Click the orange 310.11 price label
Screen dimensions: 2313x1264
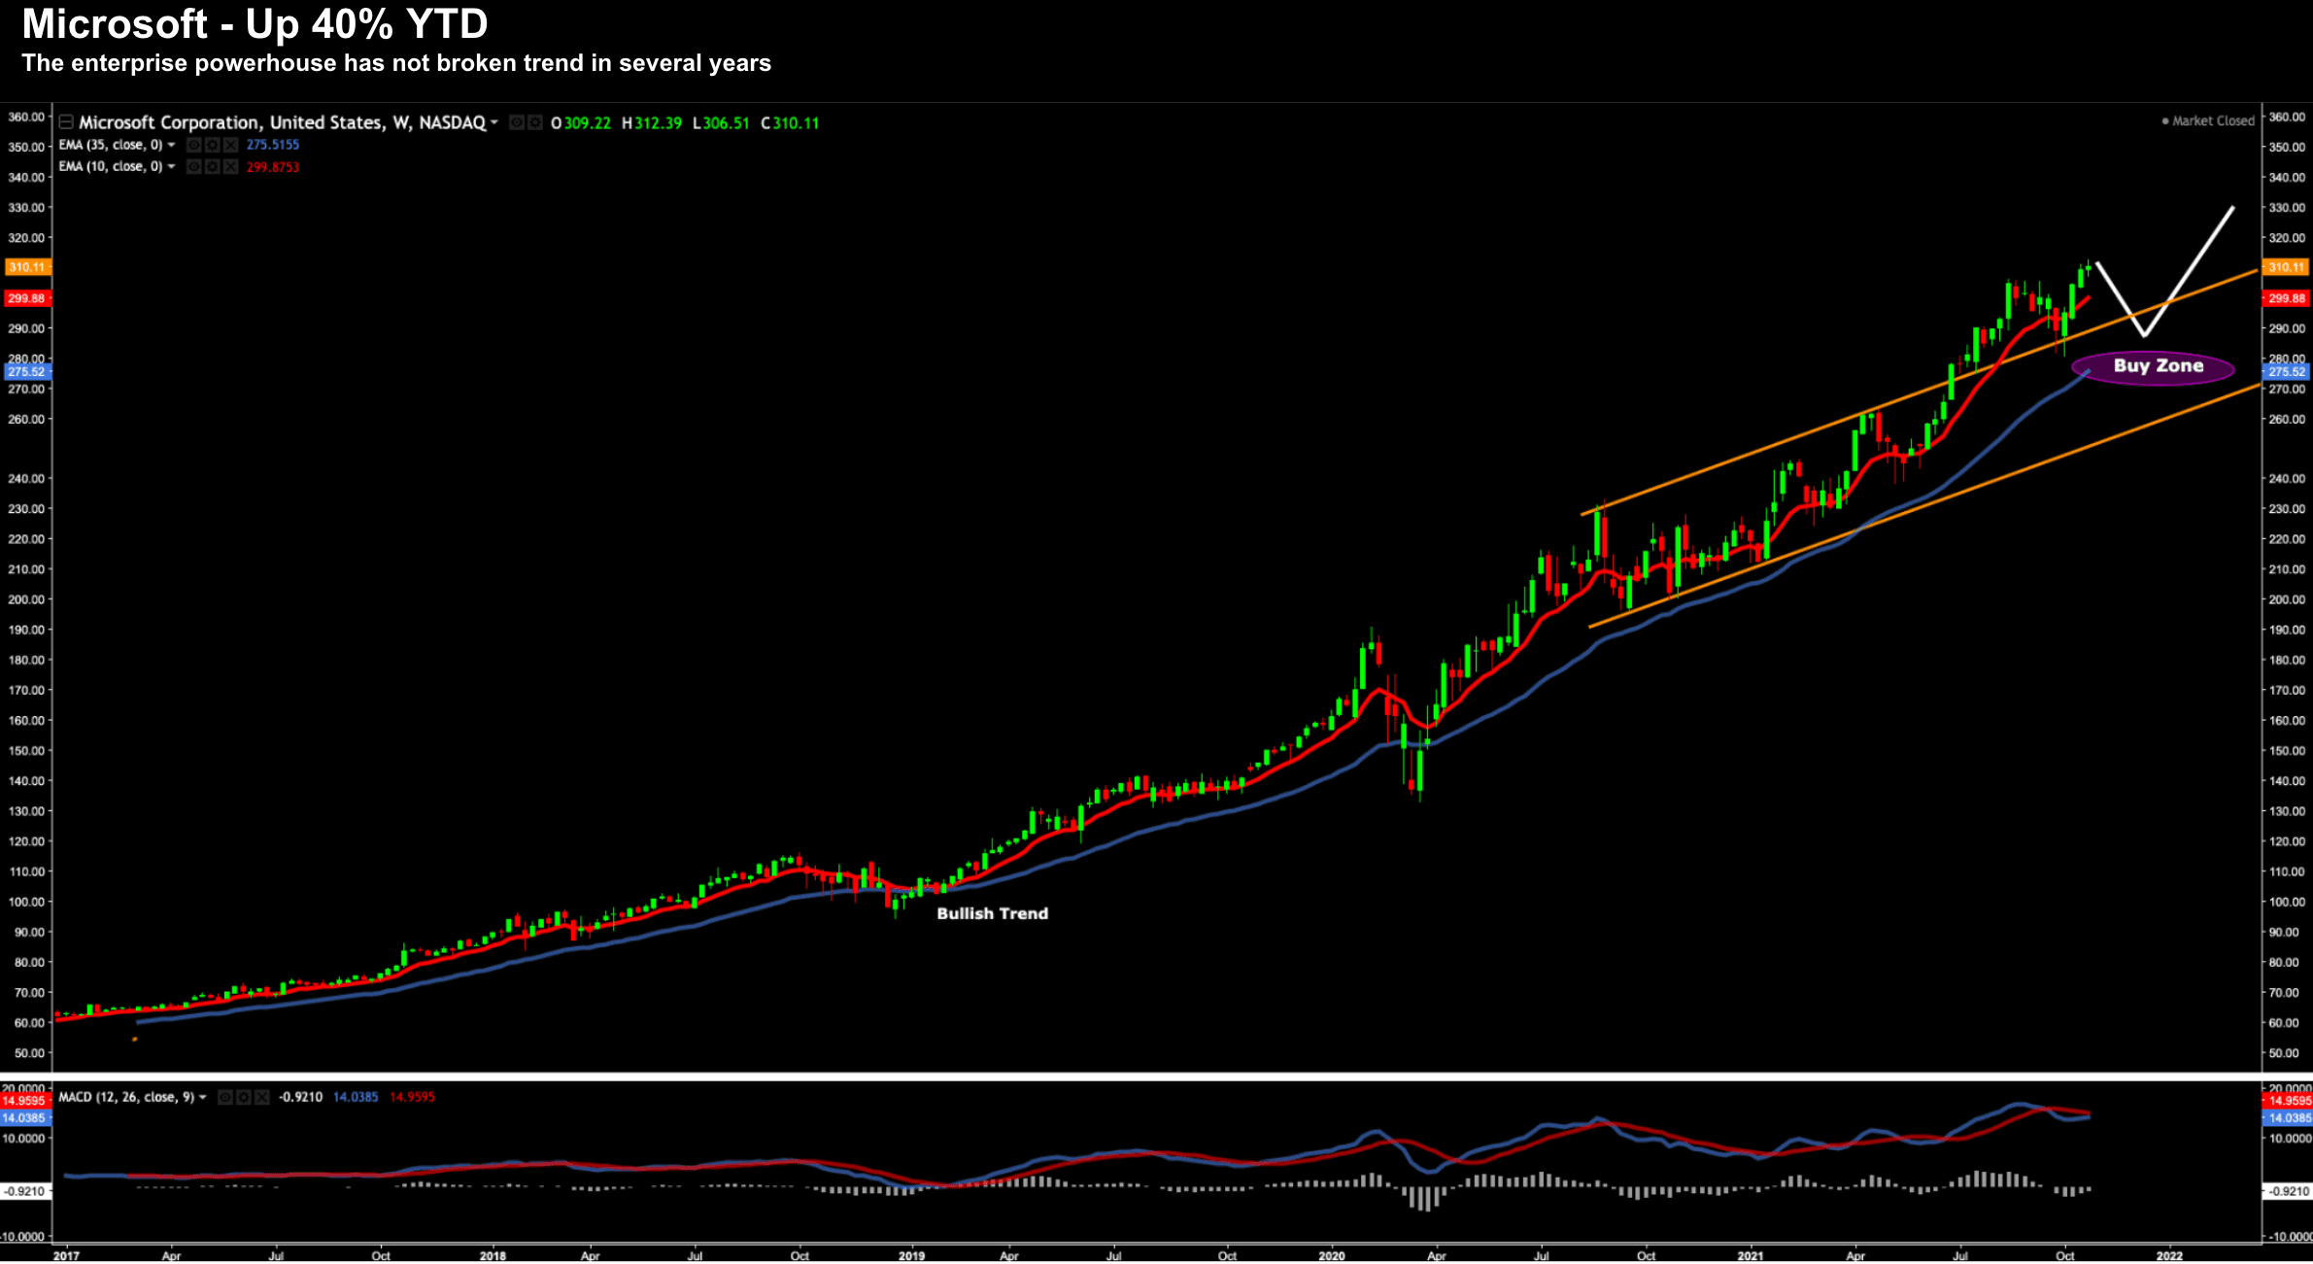pyautogui.click(x=26, y=267)
